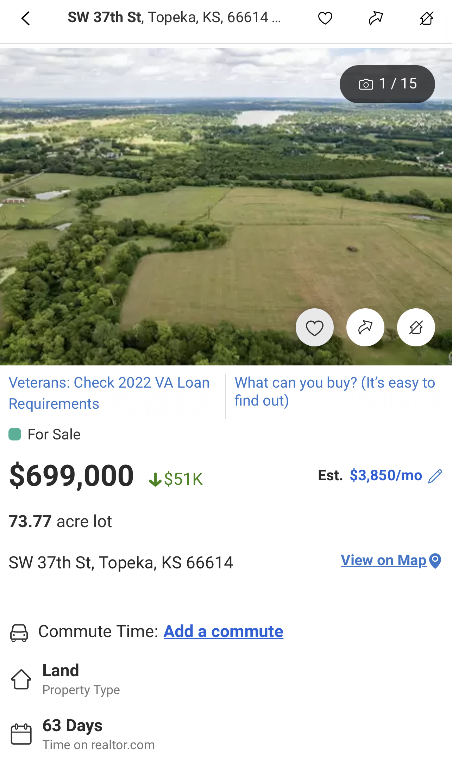Tap the map pin icon
This screenshot has height=771, width=452.
click(x=435, y=561)
